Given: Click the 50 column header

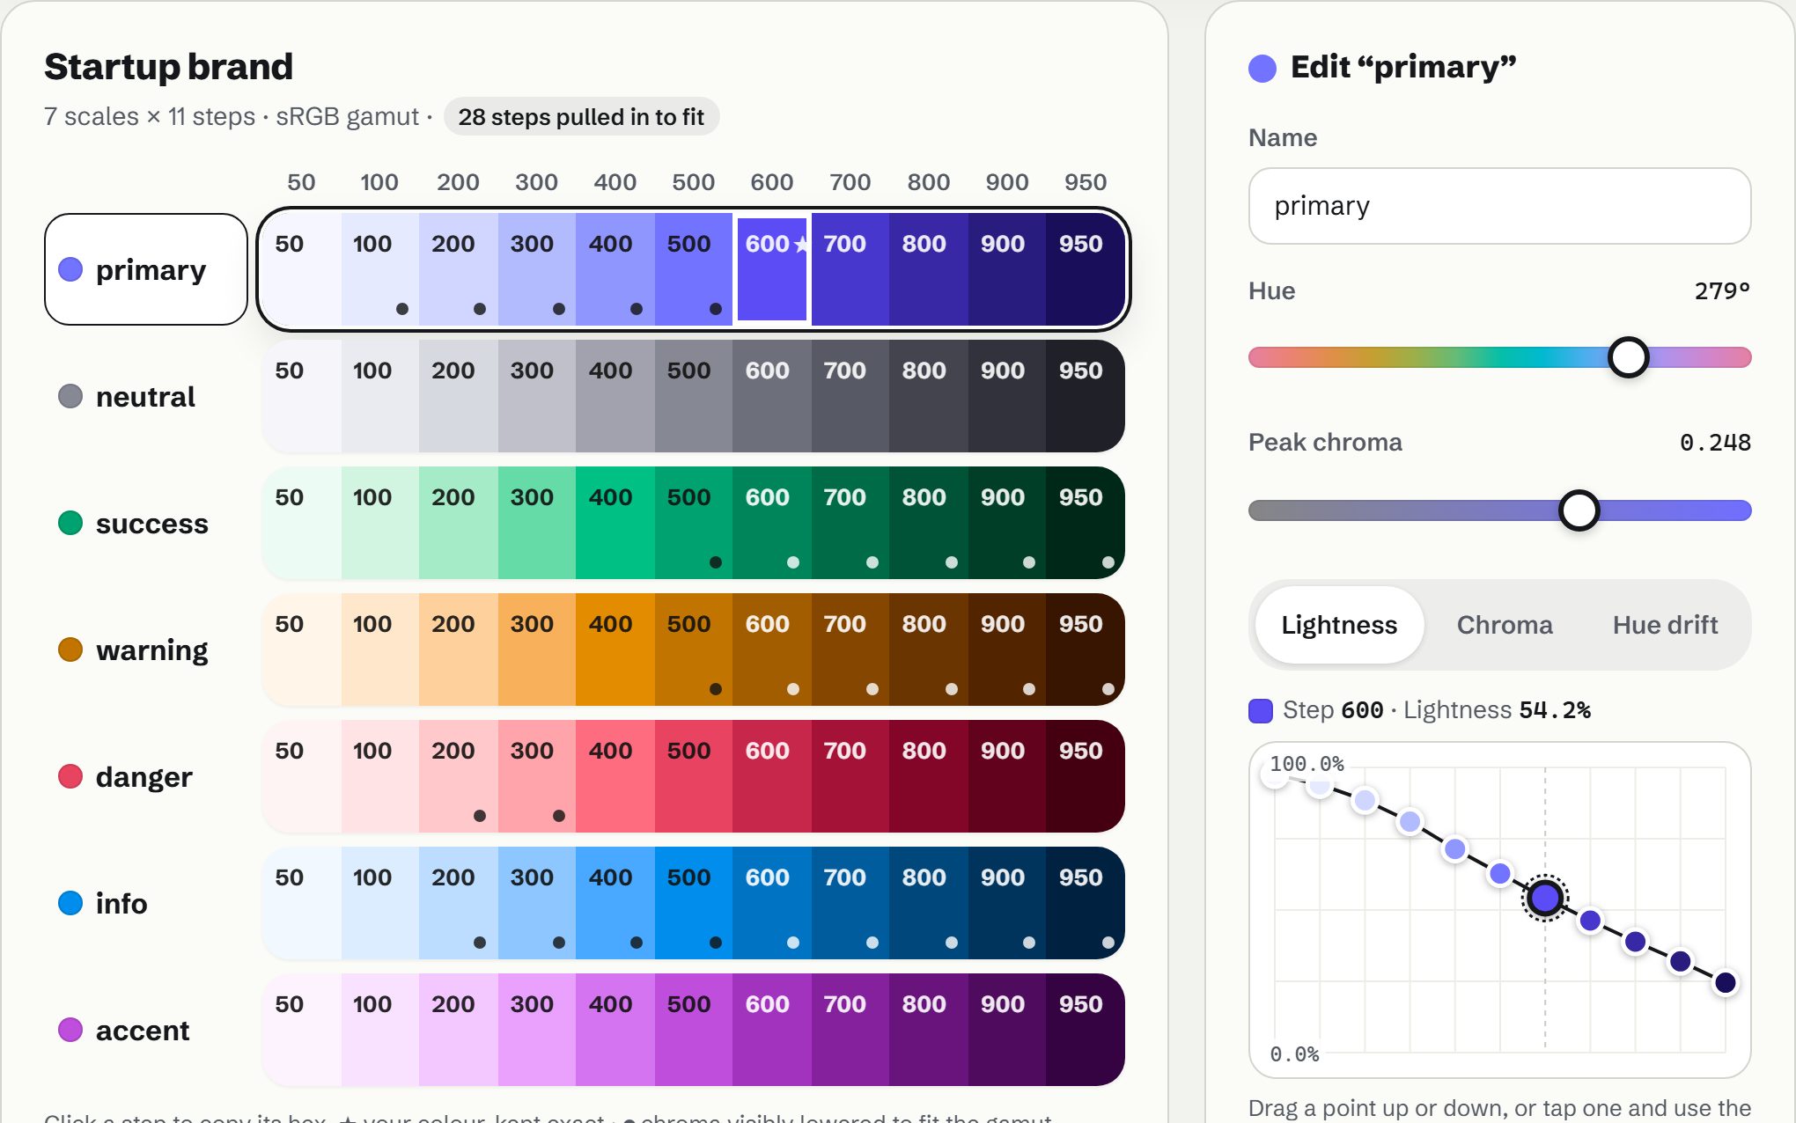Looking at the screenshot, I should 301,182.
